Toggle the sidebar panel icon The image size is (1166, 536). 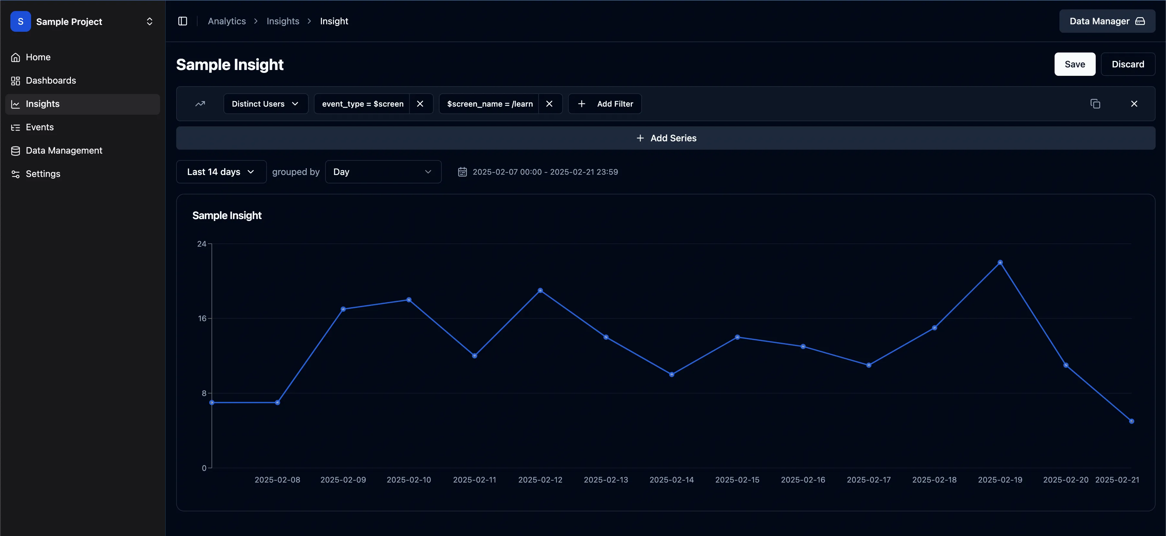click(x=183, y=21)
